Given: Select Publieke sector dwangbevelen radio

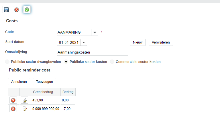Looking at the screenshot, I should pos(7,62).
